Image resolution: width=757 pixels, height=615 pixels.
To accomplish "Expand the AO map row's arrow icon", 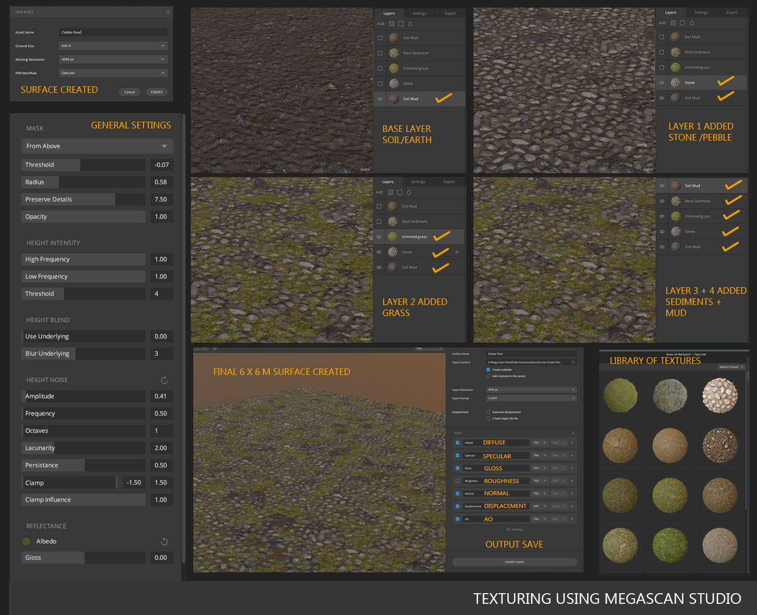I will point(572,519).
